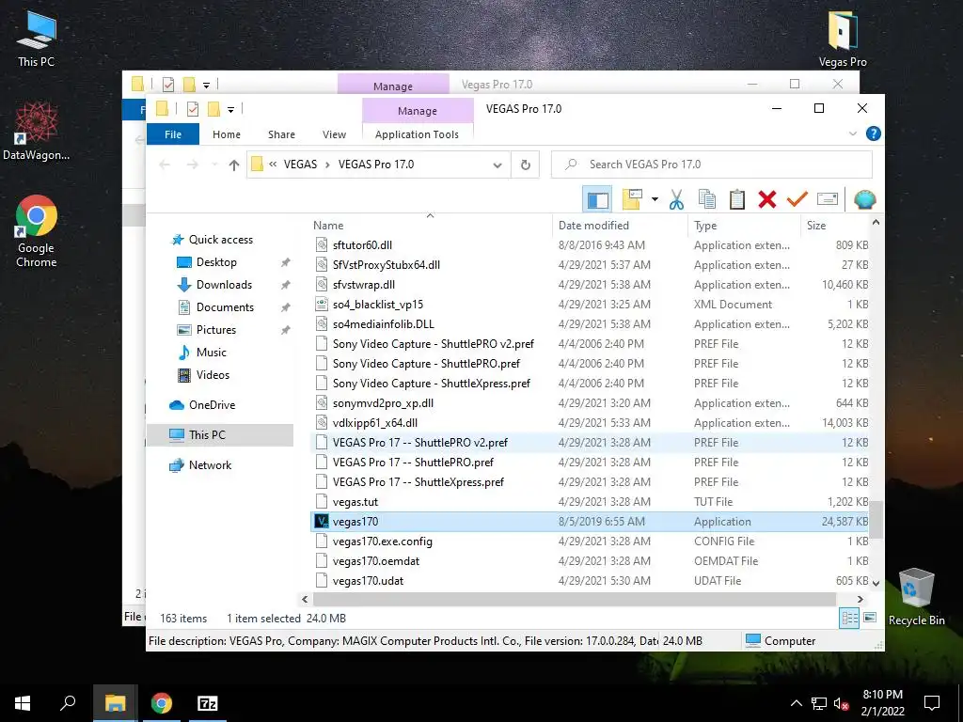
Task: Open the Recycle Bin desktop icon
Action: [x=916, y=596]
